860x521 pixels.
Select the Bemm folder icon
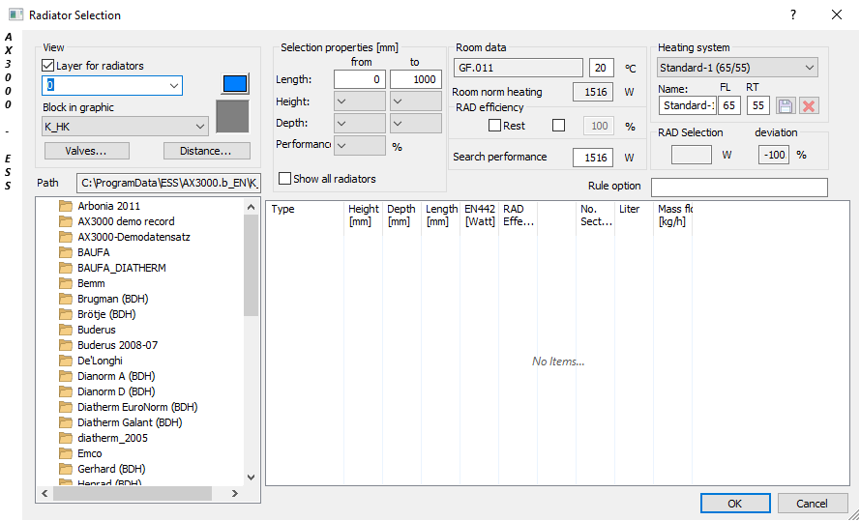coord(66,283)
